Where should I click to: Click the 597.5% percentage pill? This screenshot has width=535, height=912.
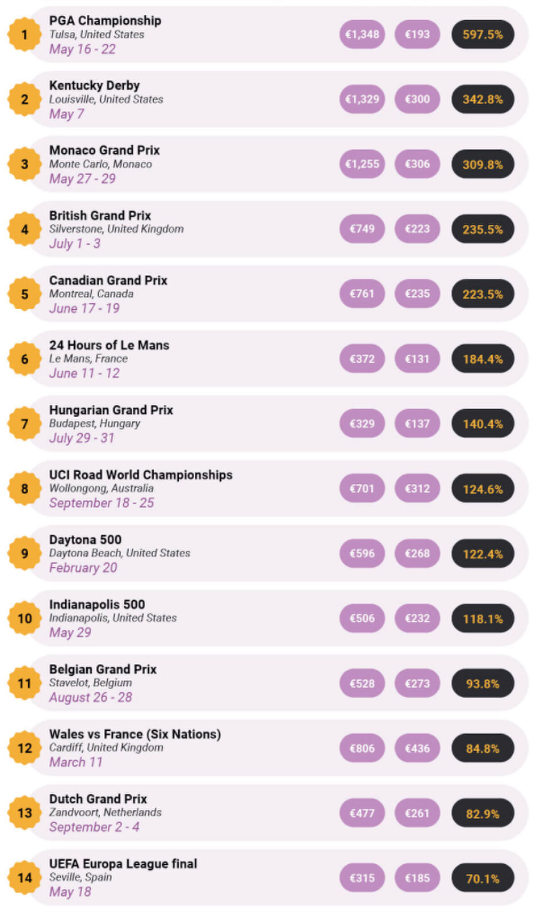[482, 35]
